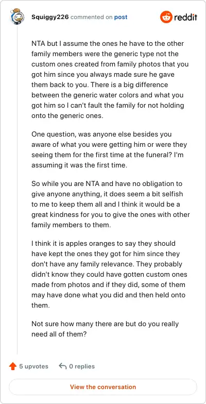Select the '5 upvotes' count label

click(x=34, y=366)
